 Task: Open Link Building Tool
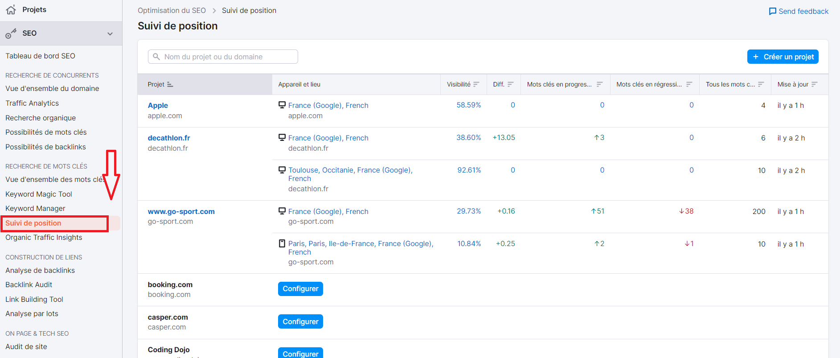pyautogui.click(x=34, y=299)
